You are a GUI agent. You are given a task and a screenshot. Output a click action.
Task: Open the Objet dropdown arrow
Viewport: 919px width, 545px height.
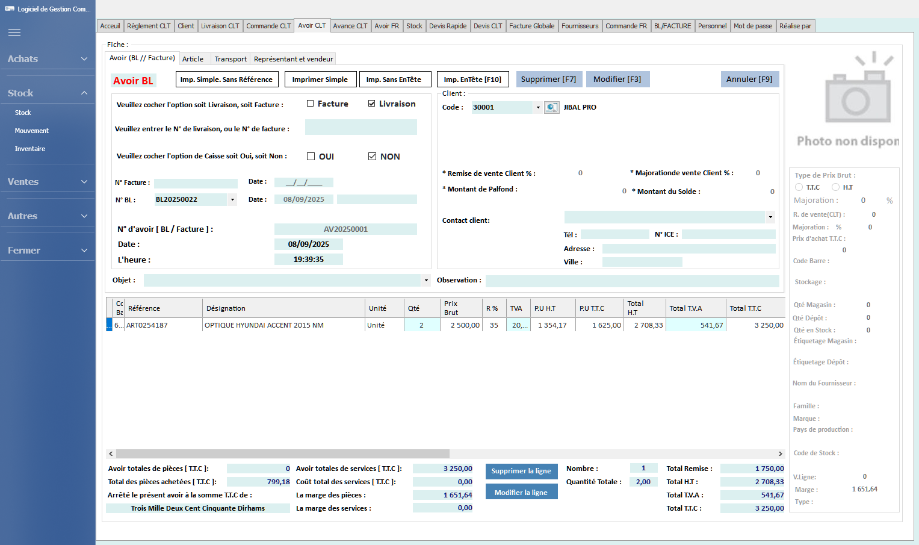tap(426, 280)
